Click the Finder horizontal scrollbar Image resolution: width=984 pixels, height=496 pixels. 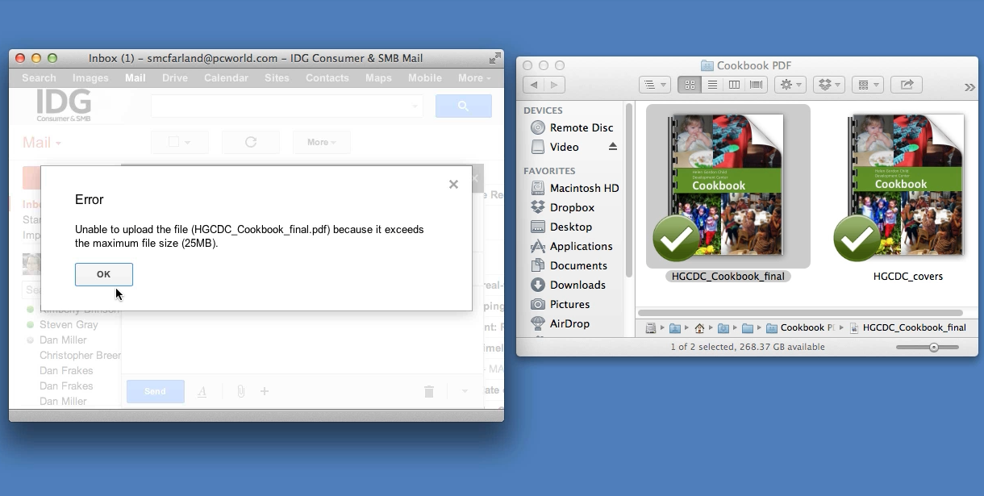[800, 312]
